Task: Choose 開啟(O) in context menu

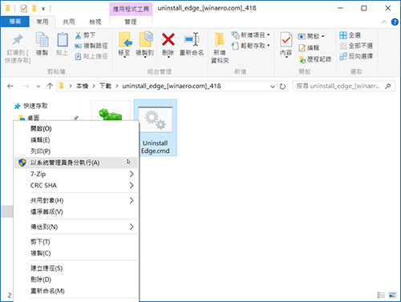Action: point(76,129)
